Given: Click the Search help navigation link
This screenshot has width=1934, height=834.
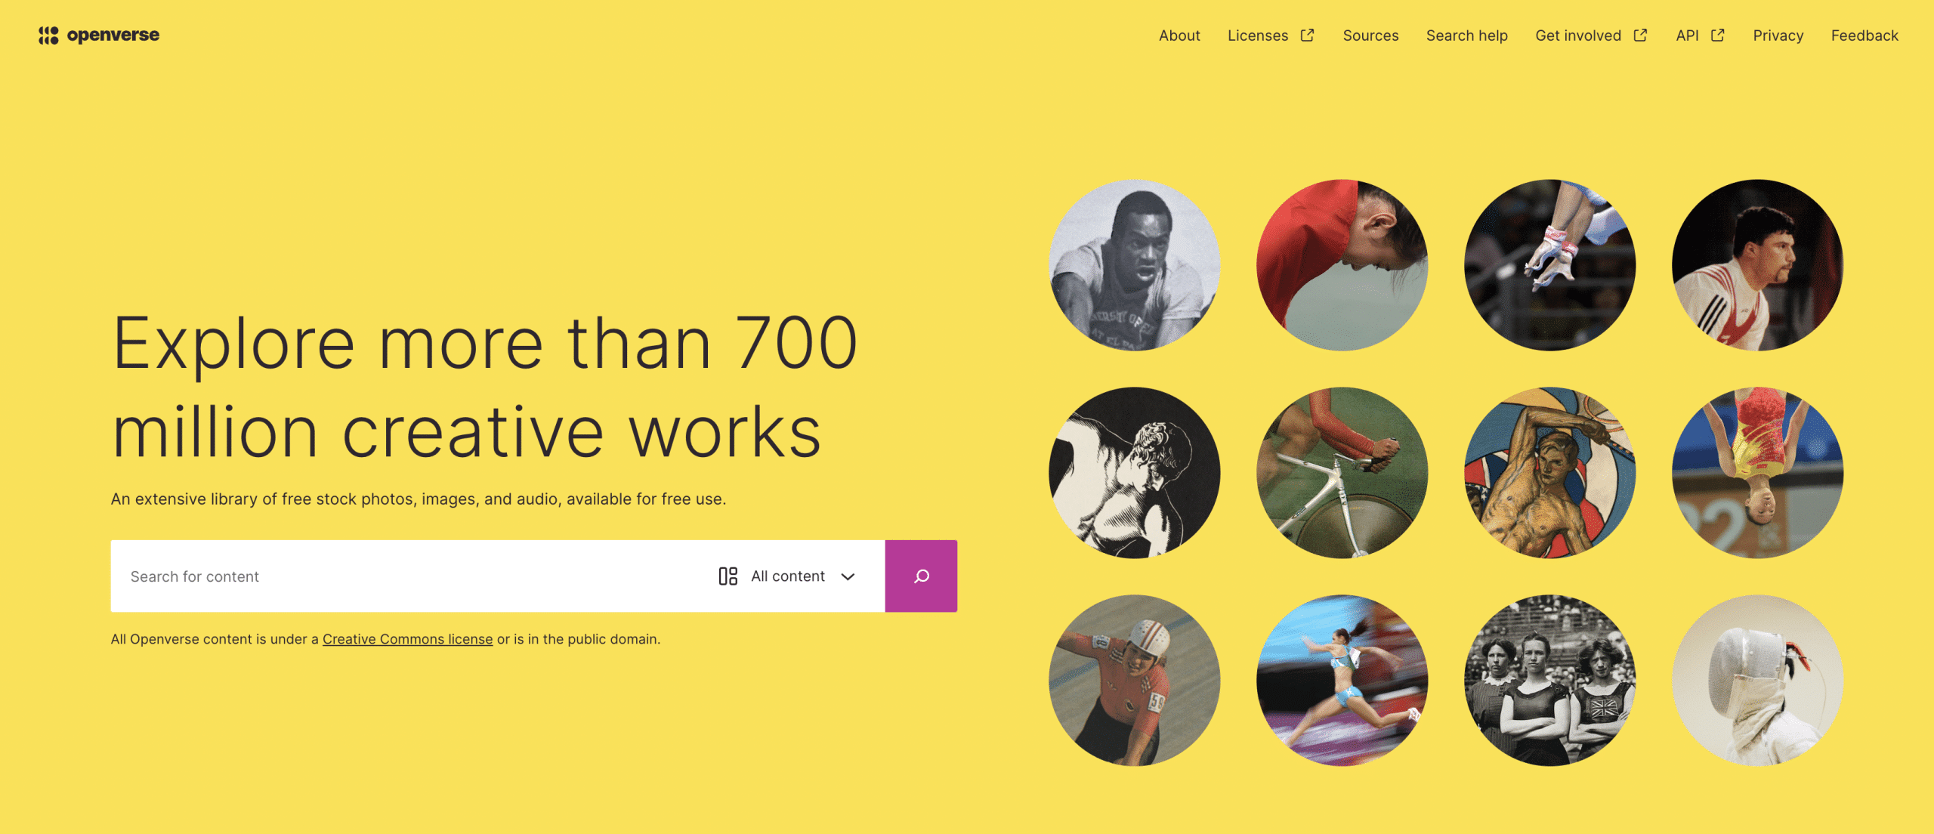Looking at the screenshot, I should click(x=1466, y=33).
